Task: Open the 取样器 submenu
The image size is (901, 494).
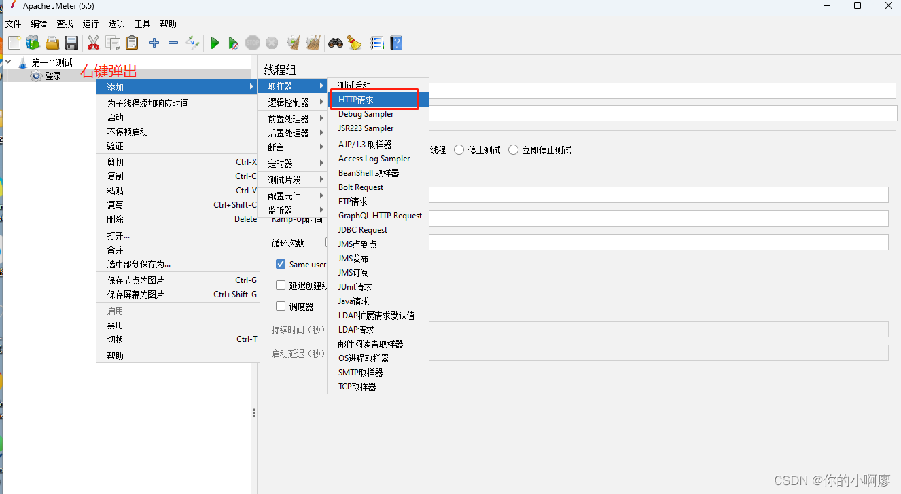Action: [x=292, y=86]
